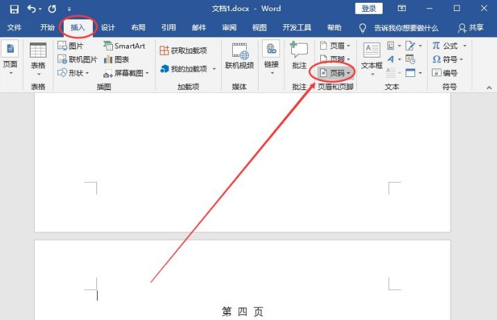Image resolution: width=497 pixels, height=320 pixels.
Task: Insert a picture with 图片
Action: click(71, 46)
